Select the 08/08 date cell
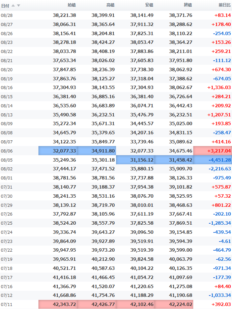Image resolution: width=232 pixels, height=309 pixels. (x=7, y=133)
